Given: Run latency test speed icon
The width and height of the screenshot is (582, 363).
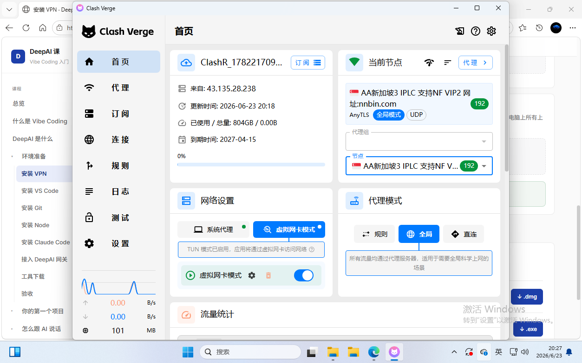Looking at the screenshot, I should pos(429,63).
